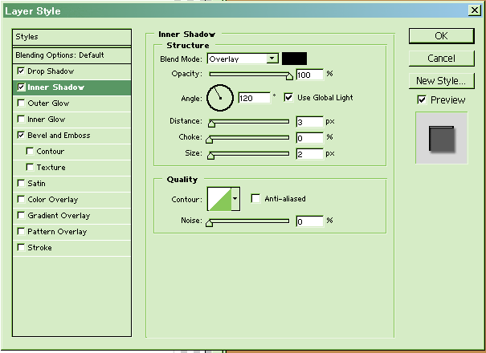Viewport: 486px width, 353px height.
Task: Close the Layer Style dialog
Action: [x=474, y=10]
